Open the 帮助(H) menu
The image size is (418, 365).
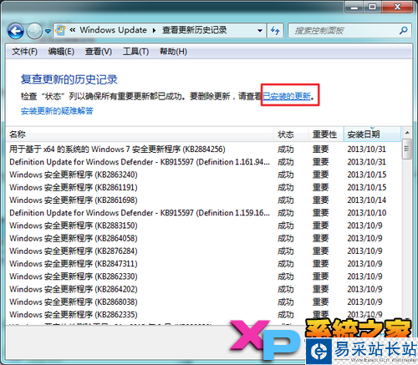point(173,52)
